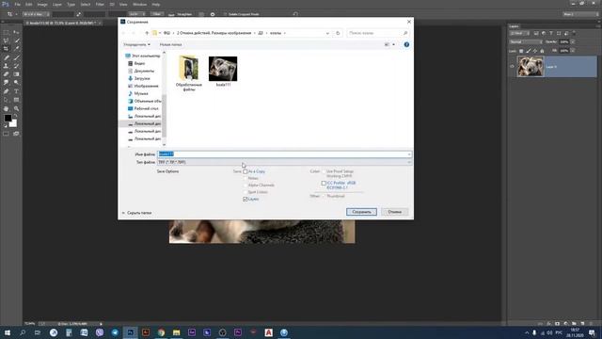Open Fill slider dropdown in Layers panel

click(x=573, y=51)
